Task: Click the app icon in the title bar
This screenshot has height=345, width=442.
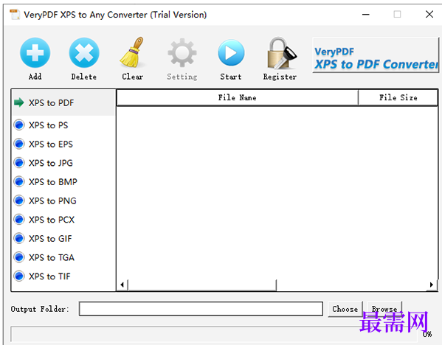Action: pyautogui.click(x=15, y=15)
